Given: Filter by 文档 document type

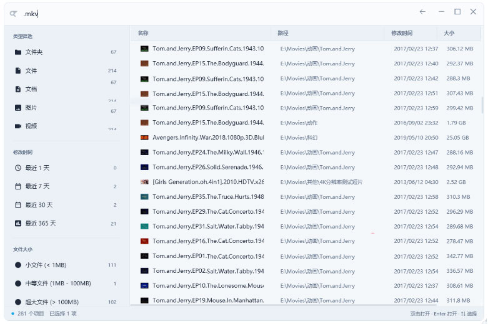Looking at the screenshot, I should pyautogui.click(x=66, y=89).
